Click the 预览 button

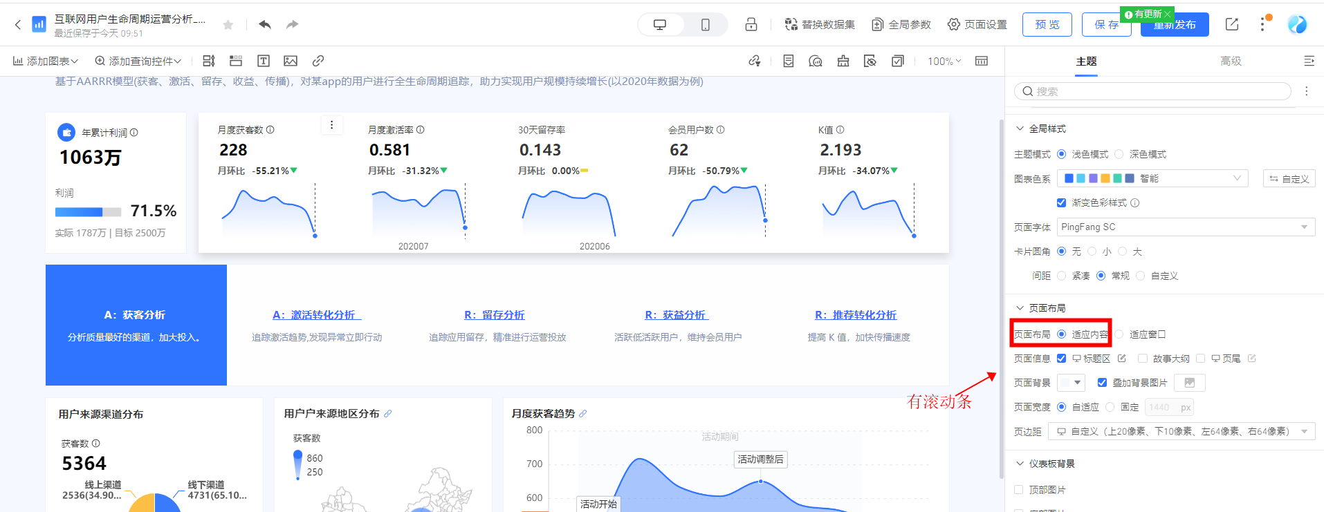coord(1047,25)
